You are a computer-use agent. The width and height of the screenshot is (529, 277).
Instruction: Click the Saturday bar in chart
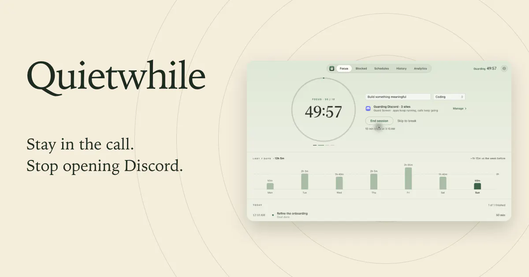(x=443, y=183)
